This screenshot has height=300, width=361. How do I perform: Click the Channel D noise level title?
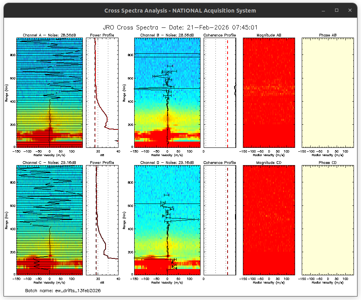(167, 162)
